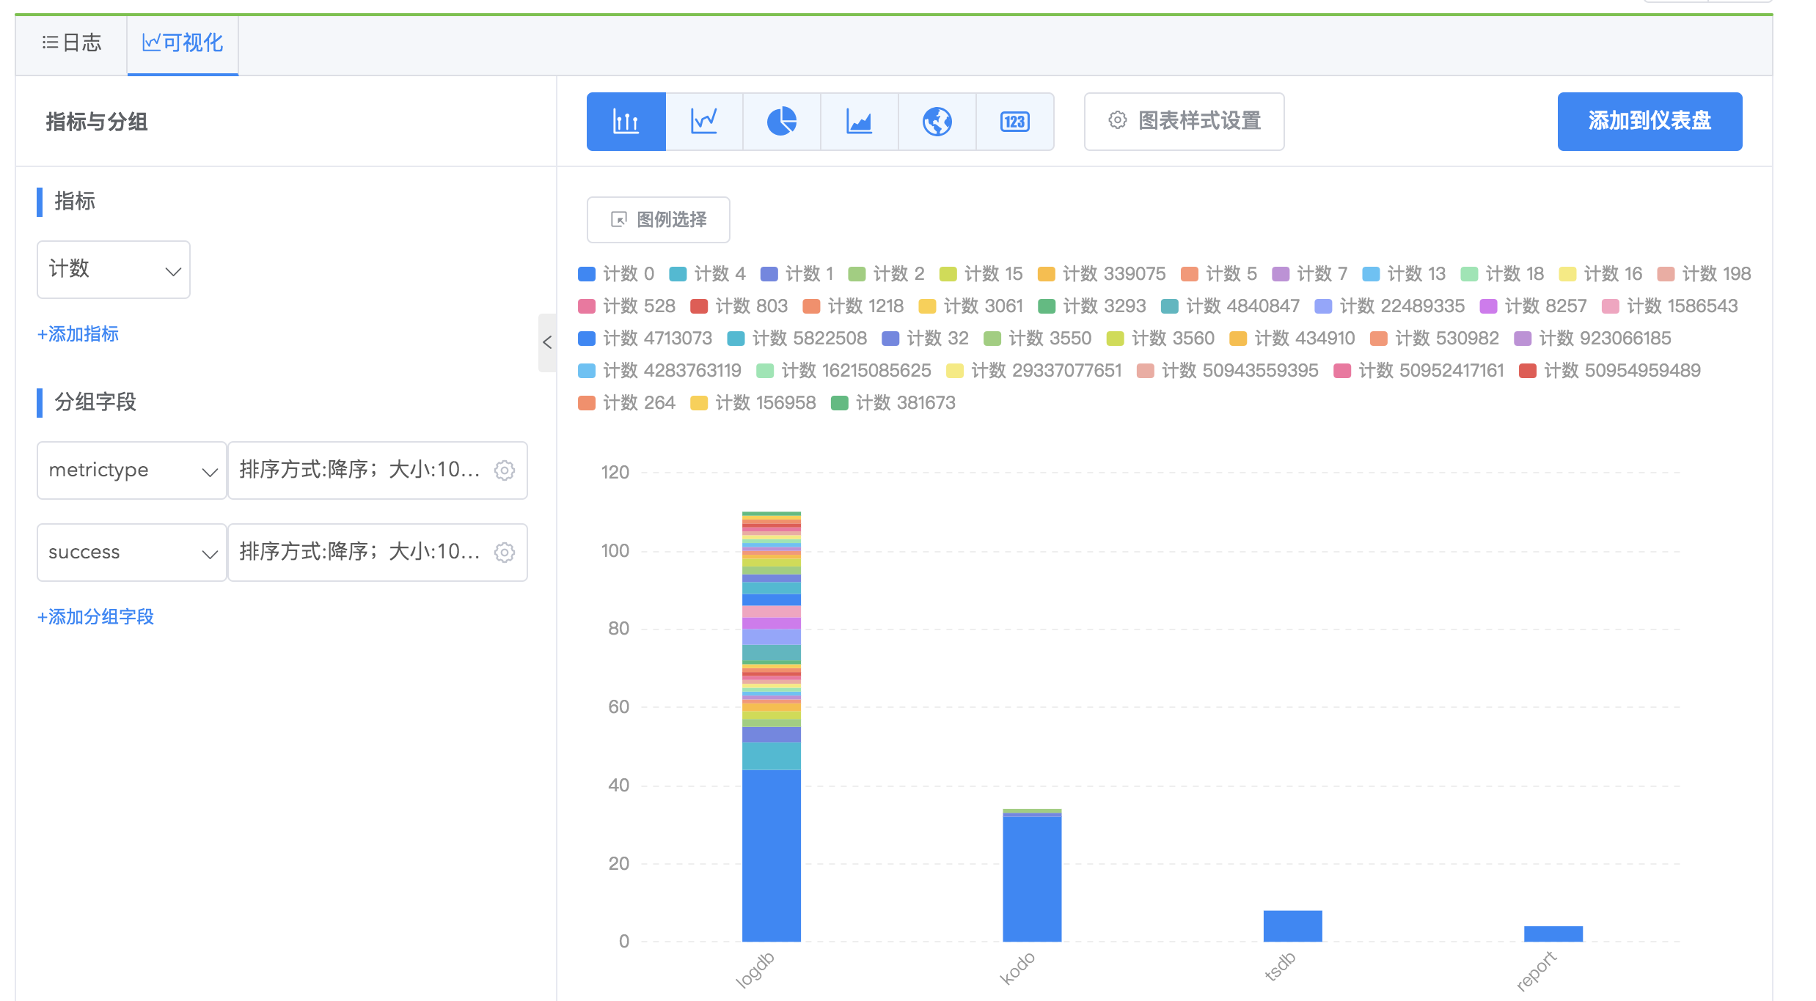Click the +添加分组字段 link

(95, 617)
